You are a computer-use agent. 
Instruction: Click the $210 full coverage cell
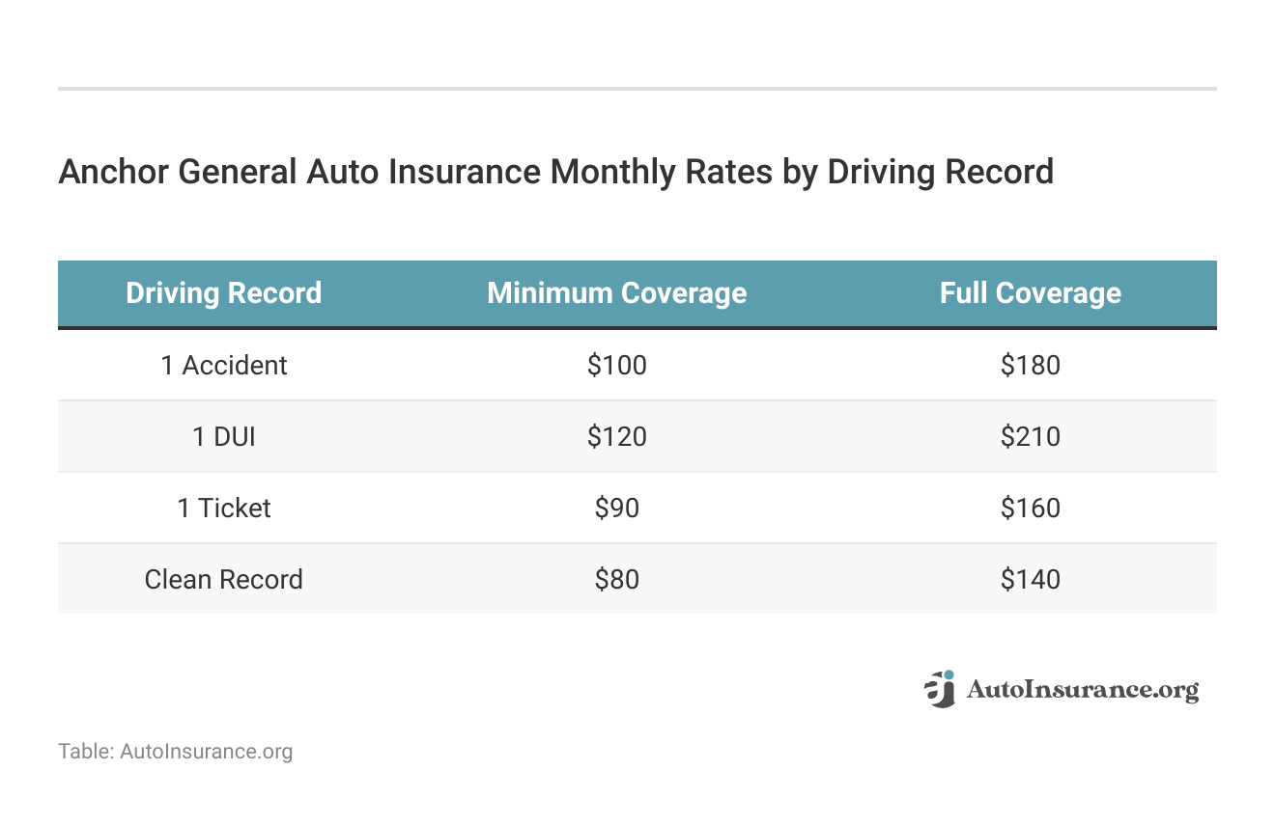[x=1030, y=436]
